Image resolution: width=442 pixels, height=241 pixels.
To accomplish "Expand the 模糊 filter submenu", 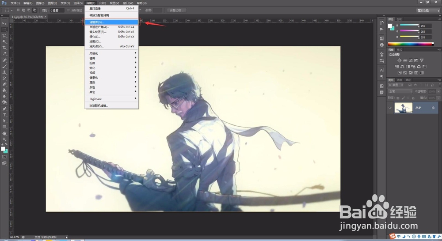I will pos(112,58).
